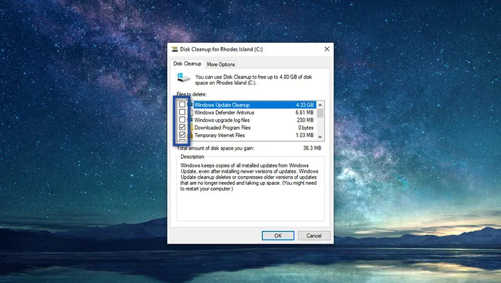The height and width of the screenshot is (283, 501).
Task: Close the Disk Cleanup dialog
Action: (327, 49)
